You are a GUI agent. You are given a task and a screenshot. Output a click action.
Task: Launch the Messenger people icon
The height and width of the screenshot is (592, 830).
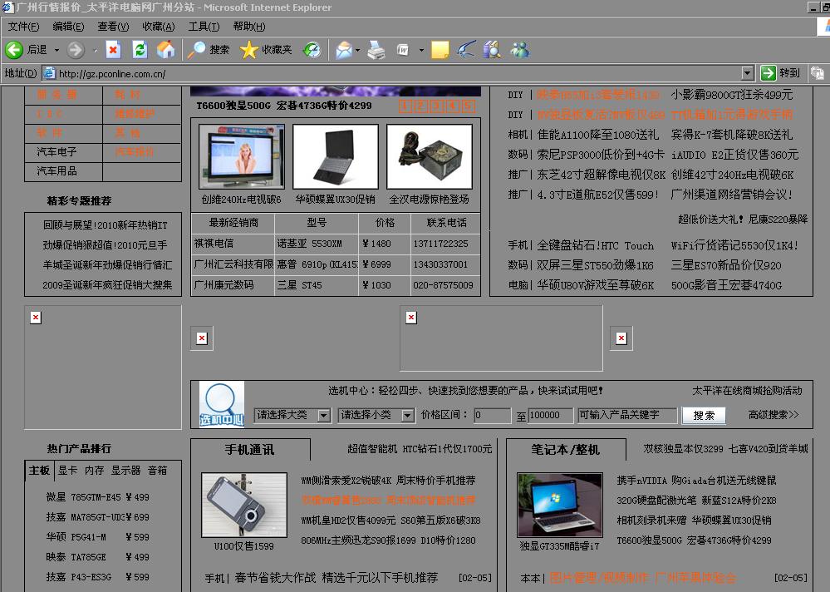click(x=520, y=50)
